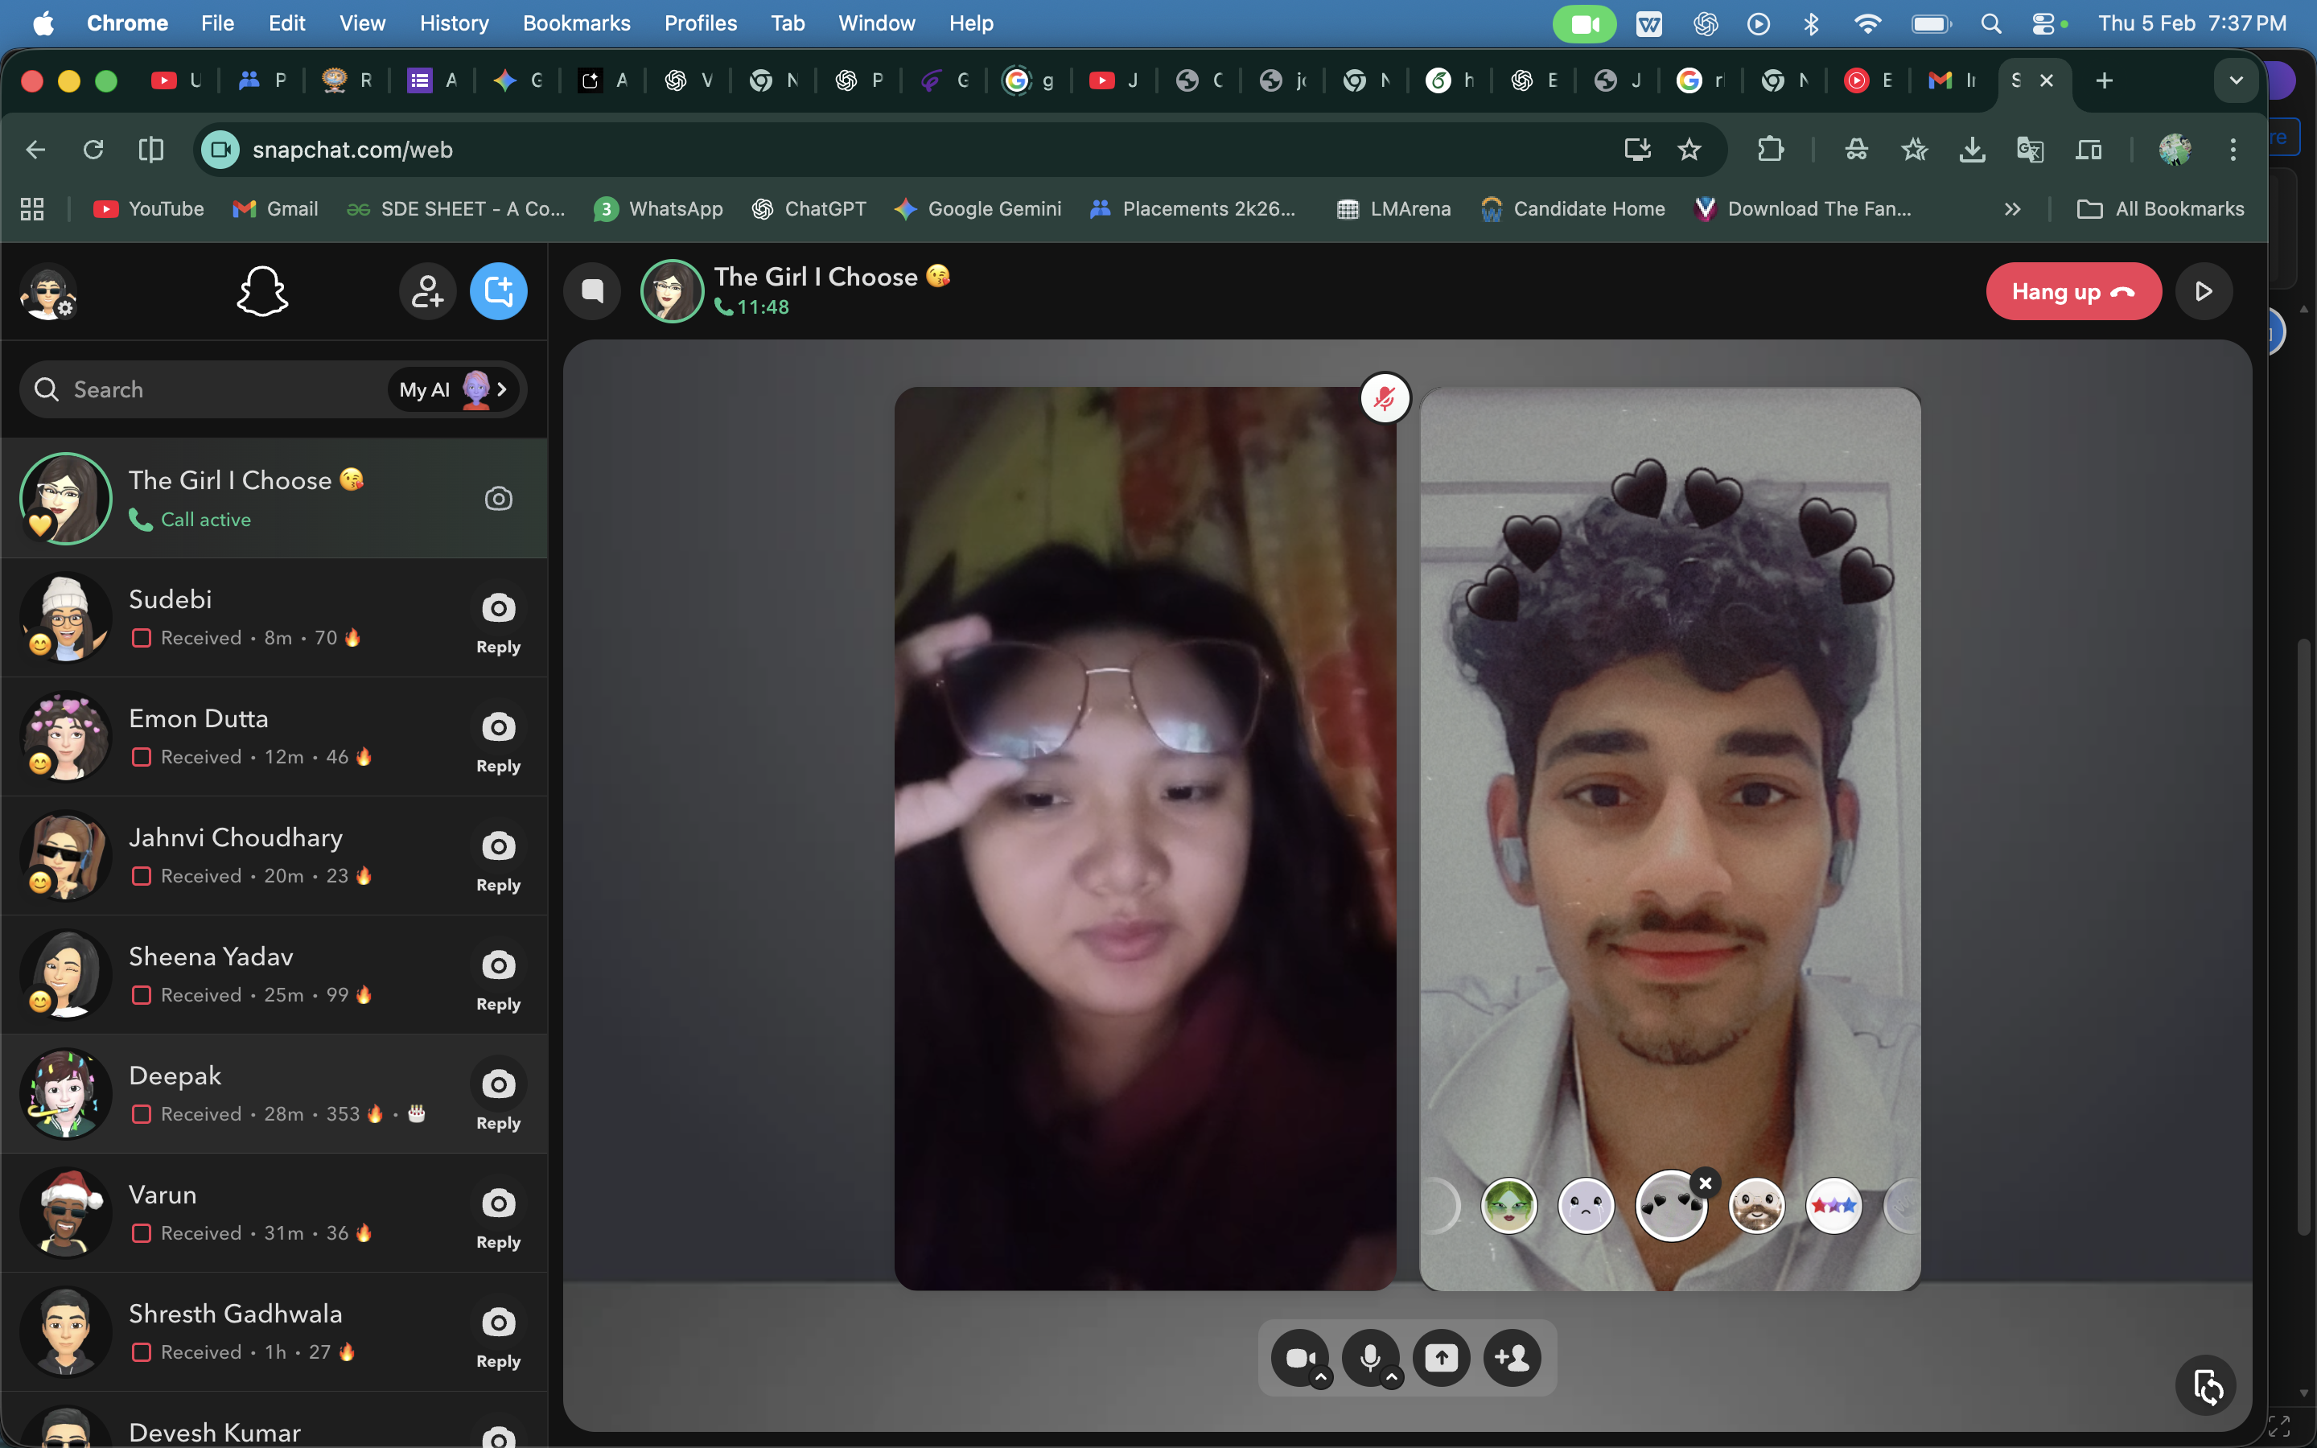Toggle the video camera in call controls
Screen dimensions: 2317x1448
pos(1298,1357)
